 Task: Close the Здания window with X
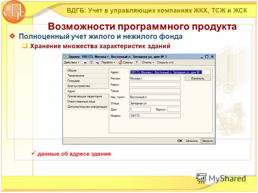212,57
